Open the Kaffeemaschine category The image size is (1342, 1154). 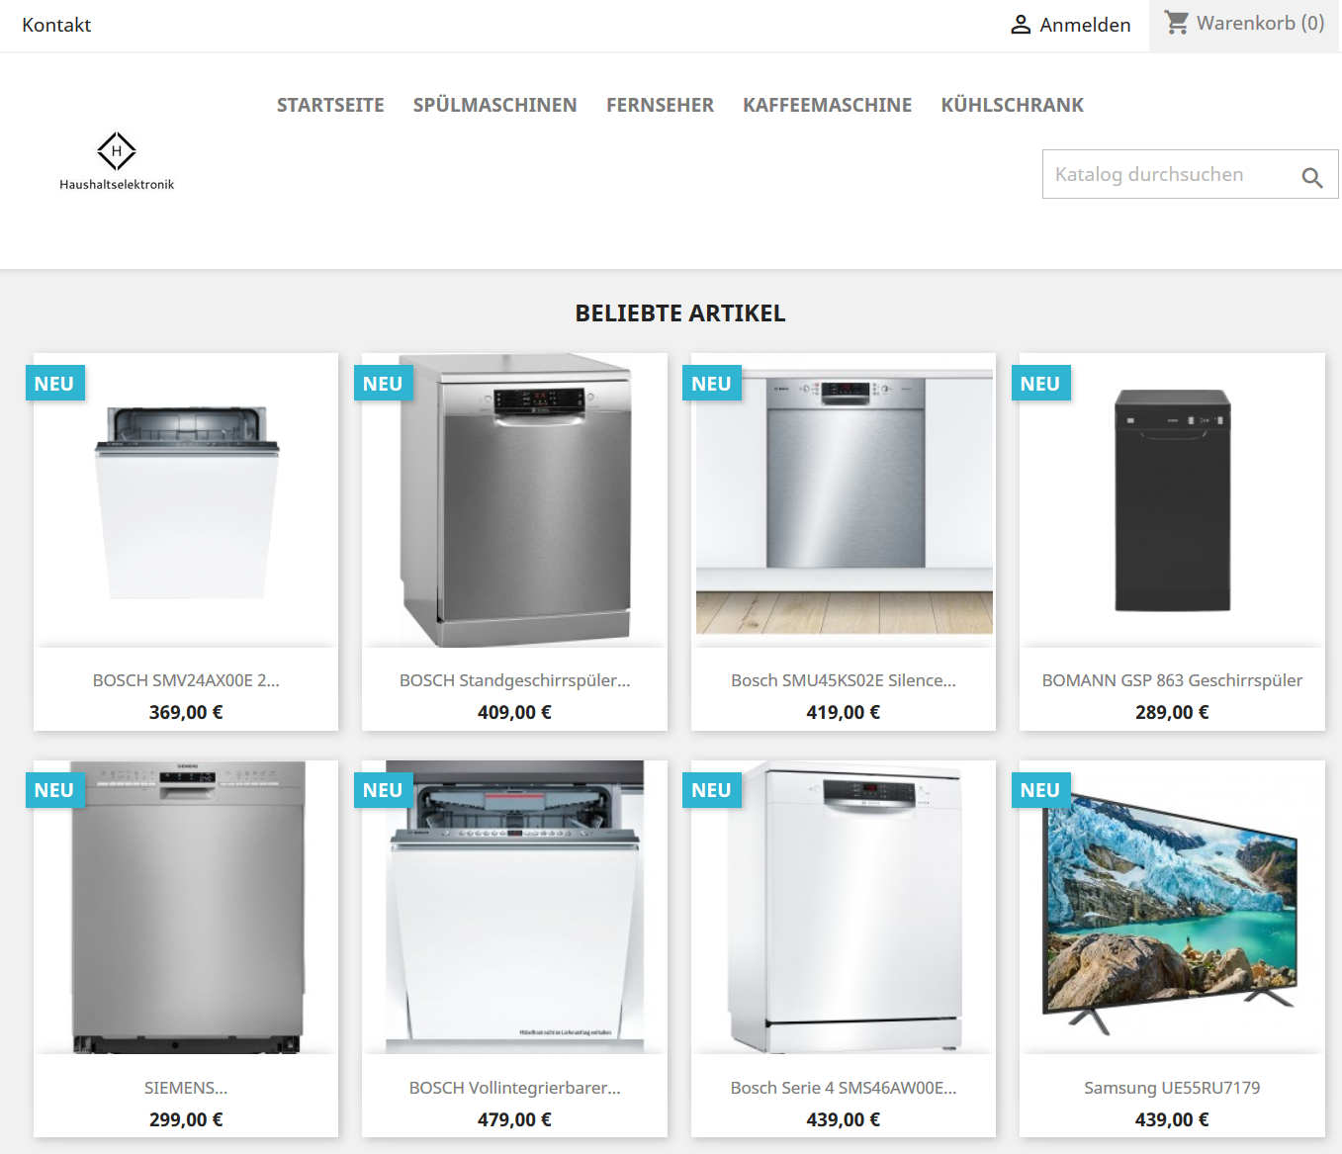(827, 105)
